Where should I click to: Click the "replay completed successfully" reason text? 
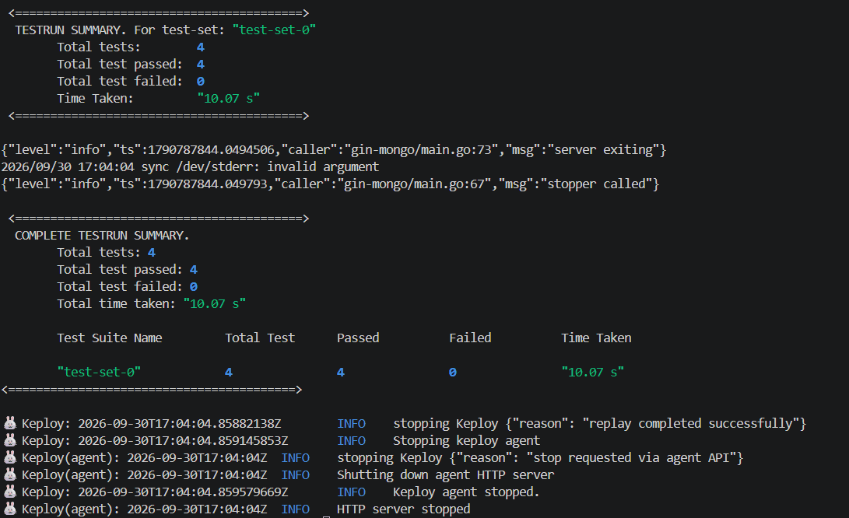click(691, 423)
